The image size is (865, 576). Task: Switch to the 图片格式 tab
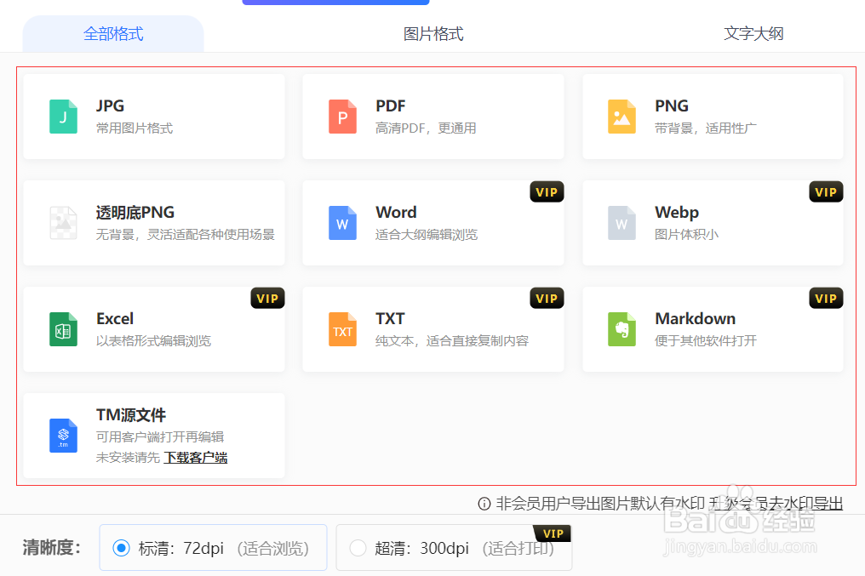[432, 33]
